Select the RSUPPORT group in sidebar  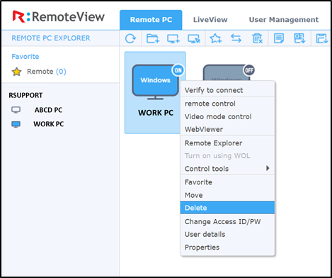point(25,95)
